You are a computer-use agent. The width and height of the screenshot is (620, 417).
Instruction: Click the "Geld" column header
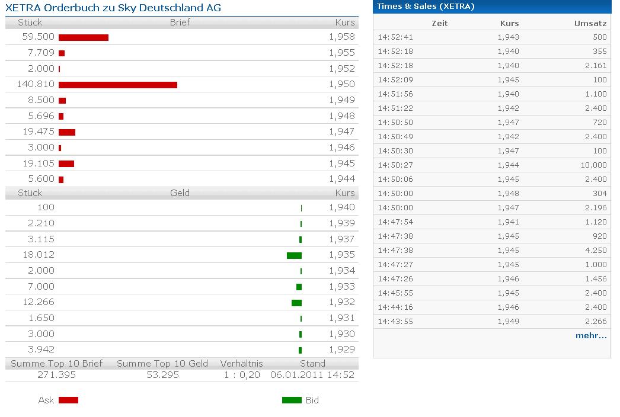[180, 193]
